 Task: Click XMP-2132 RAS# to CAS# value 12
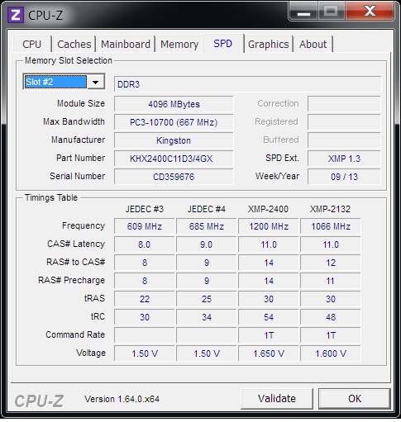coord(331,263)
